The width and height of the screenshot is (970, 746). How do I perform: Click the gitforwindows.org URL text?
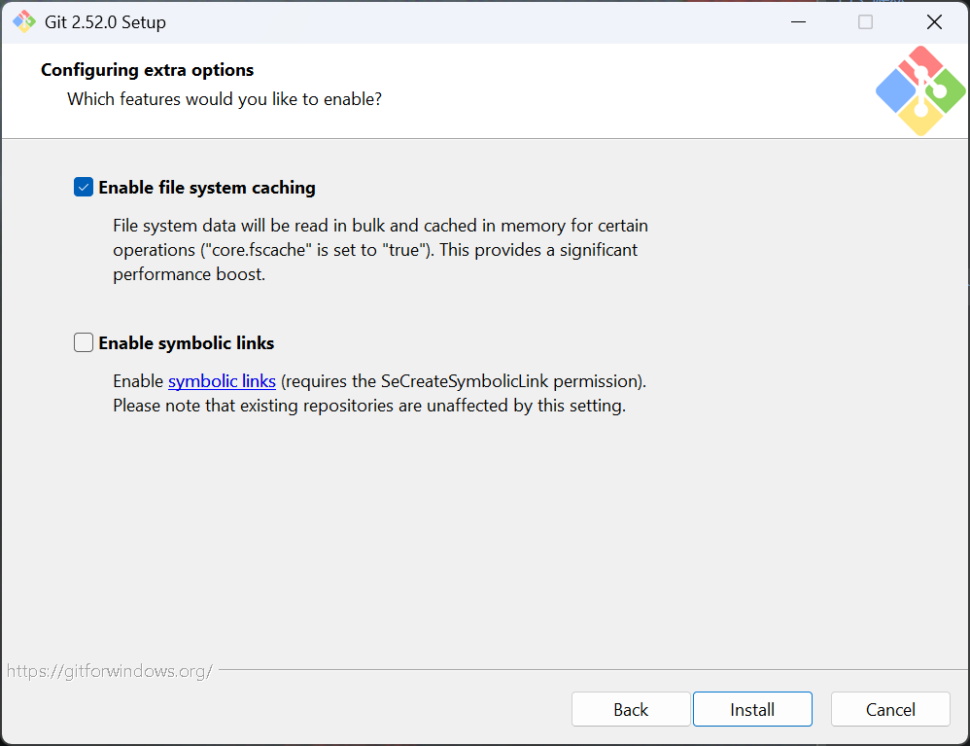point(110,671)
